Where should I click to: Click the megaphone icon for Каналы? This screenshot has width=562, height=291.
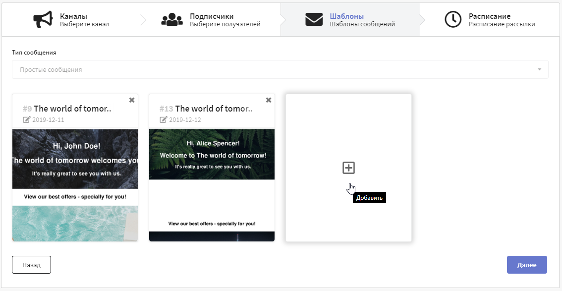pos(43,20)
